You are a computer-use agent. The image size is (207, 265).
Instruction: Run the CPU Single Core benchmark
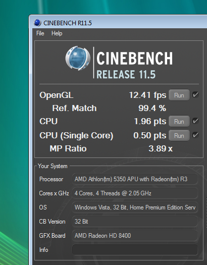(x=179, y=136)
